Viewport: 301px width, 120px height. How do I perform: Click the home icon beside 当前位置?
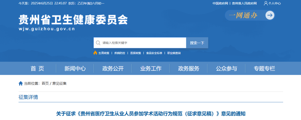coord(21,83)
